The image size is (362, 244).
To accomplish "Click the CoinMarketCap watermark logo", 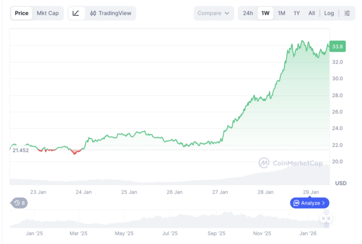I will 291,163.
